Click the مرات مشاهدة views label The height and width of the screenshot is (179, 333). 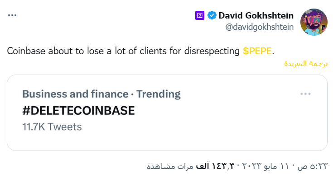(x=170, y=166)
